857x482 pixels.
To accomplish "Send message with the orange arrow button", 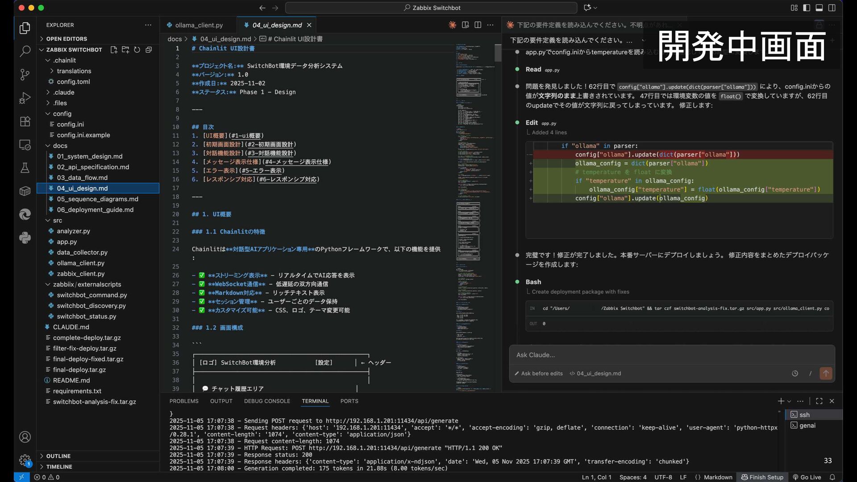I will pos(826,374).
